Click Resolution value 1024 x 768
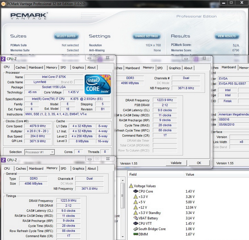Viewport: 249px width, 240px height. point(153,45)
